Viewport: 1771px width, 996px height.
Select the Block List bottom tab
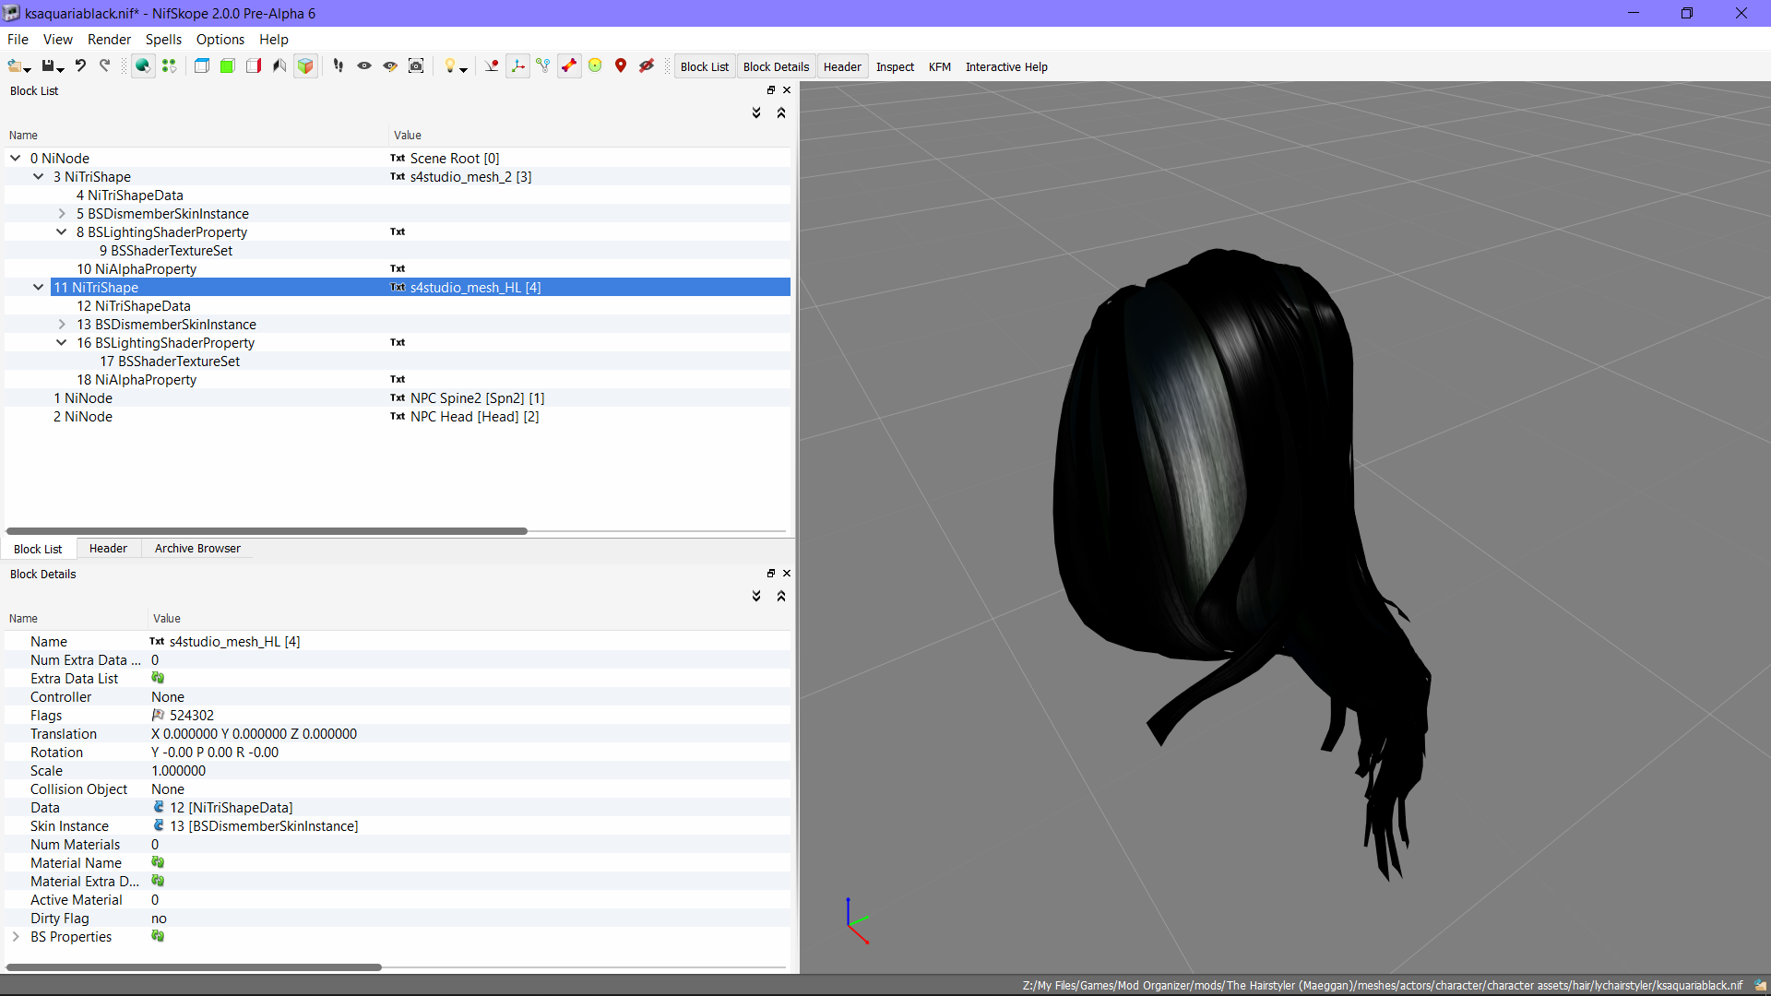pos(38,549)
